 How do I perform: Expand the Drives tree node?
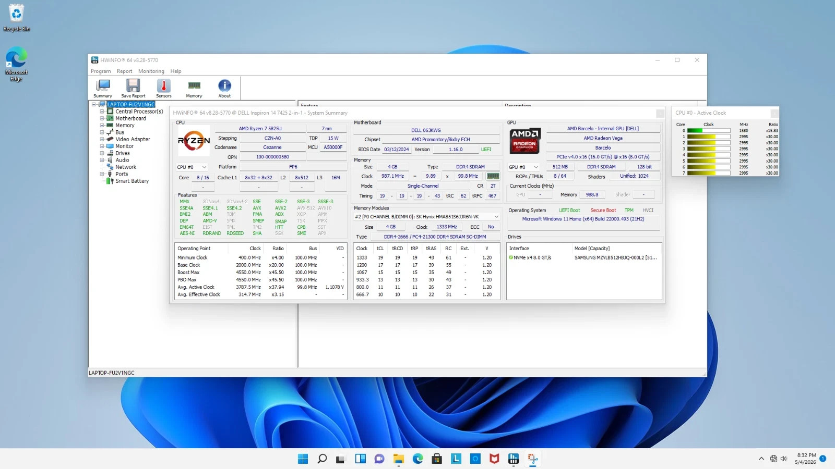pos(102,153)
